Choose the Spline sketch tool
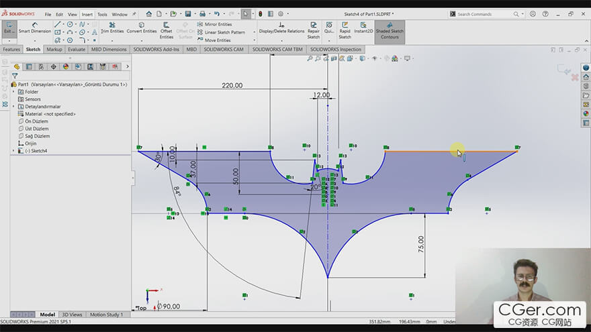 [82, 24]
